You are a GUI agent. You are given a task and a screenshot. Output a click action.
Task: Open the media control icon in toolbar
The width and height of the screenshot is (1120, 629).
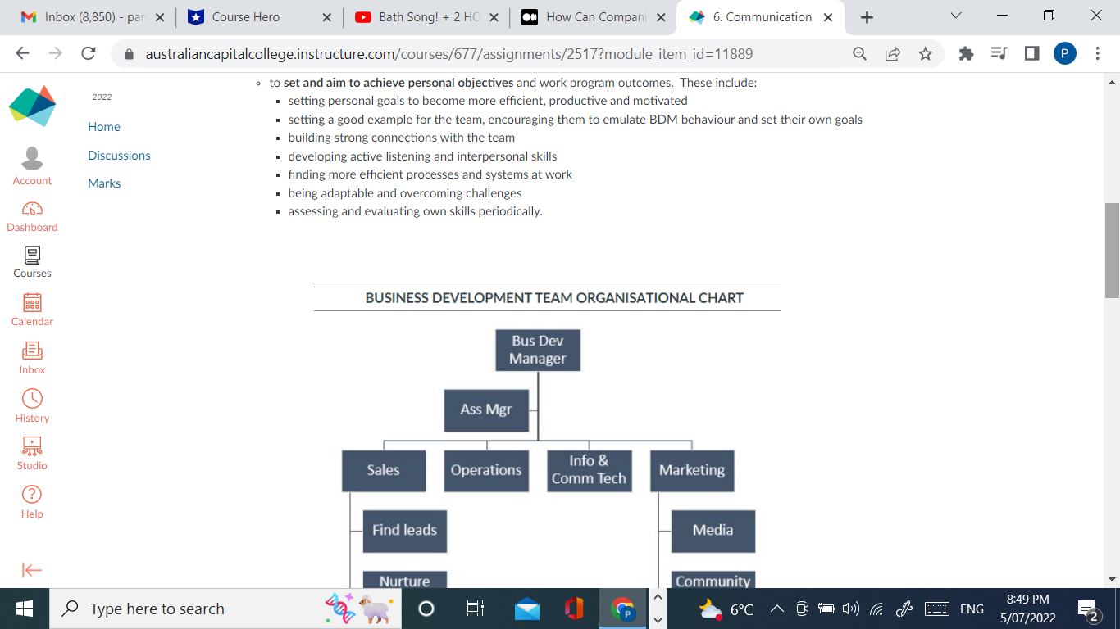[999, 54]
